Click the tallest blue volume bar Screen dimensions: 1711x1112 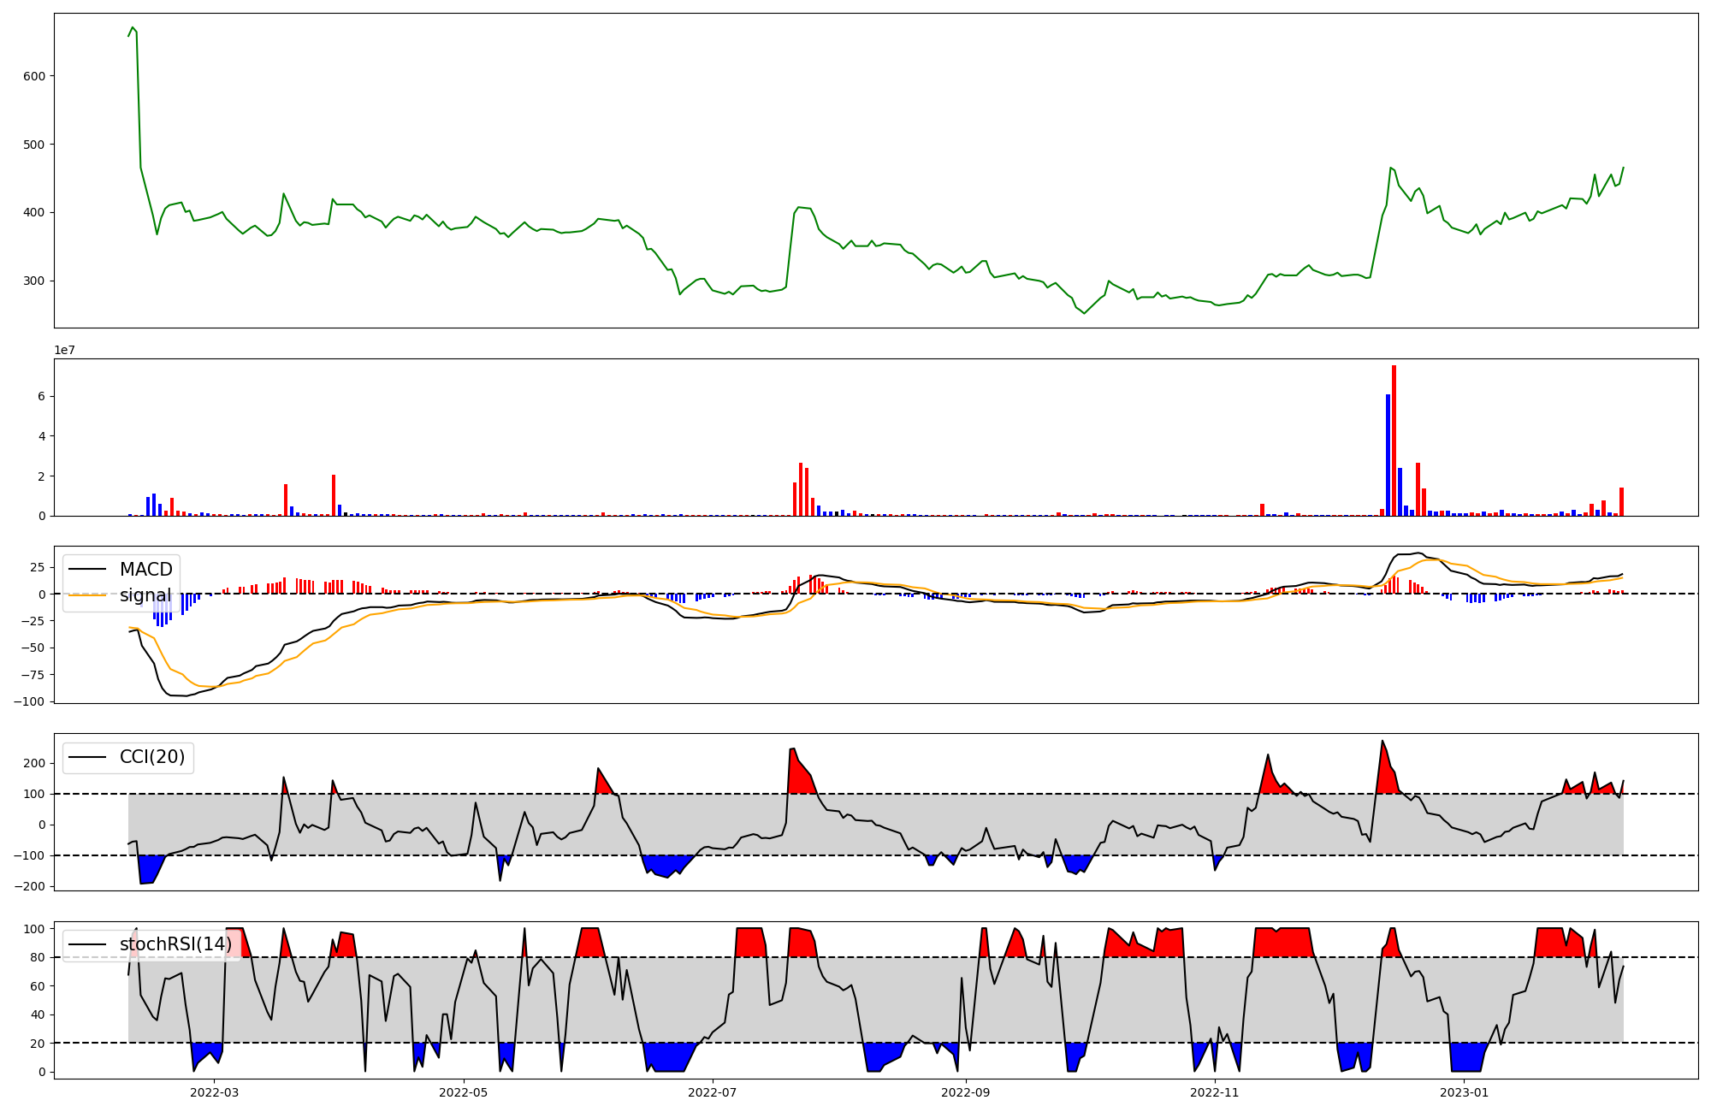[1388, 455]
